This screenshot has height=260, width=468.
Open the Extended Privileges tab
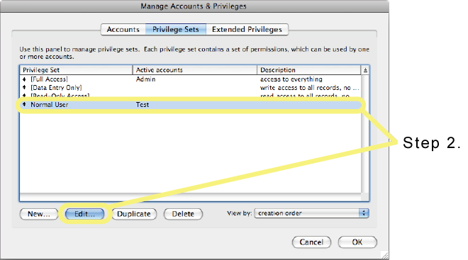(247, 30)
